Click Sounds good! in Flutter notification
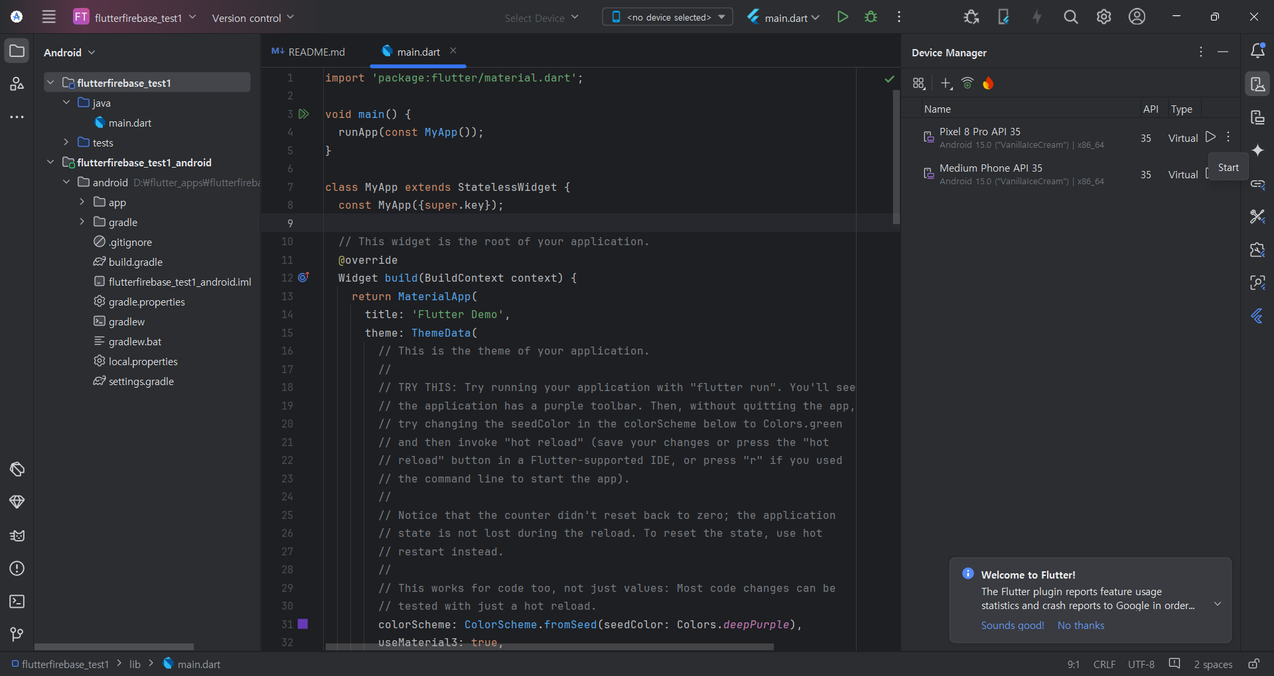 (1013, 626)
